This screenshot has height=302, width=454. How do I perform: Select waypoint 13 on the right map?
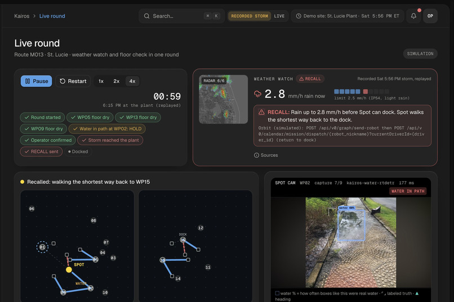point(162,260)
